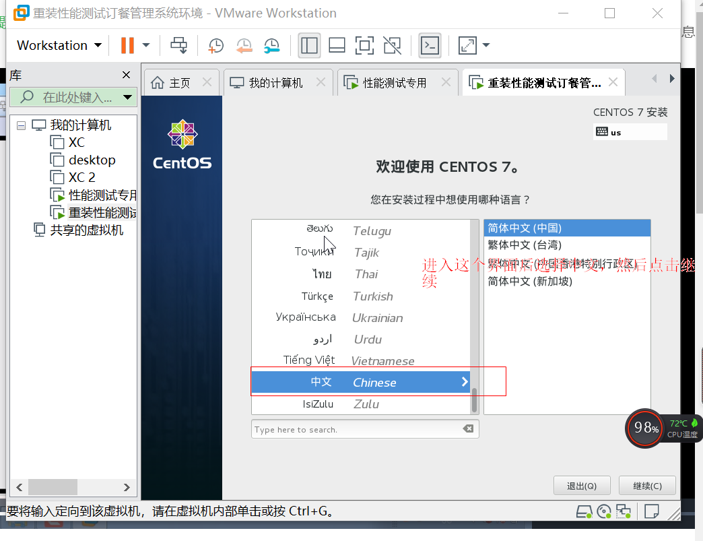Screen dimensions: 703x541
Task: Close the library panel
Action: coord(127,75)
